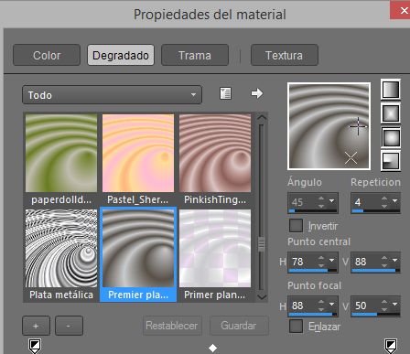Image resolution: width=410 pixels, height=354 pixels.
Task: Click the gradient list scroll down arrow
Action: point(262,296)
